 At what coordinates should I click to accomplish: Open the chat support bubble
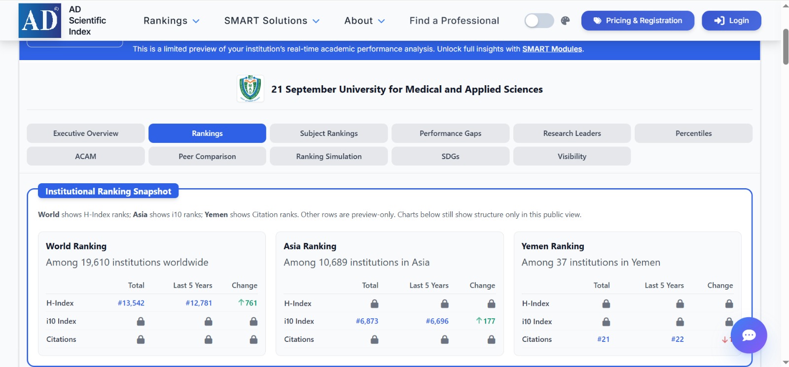pyautogui.click(x=749, y=335)
